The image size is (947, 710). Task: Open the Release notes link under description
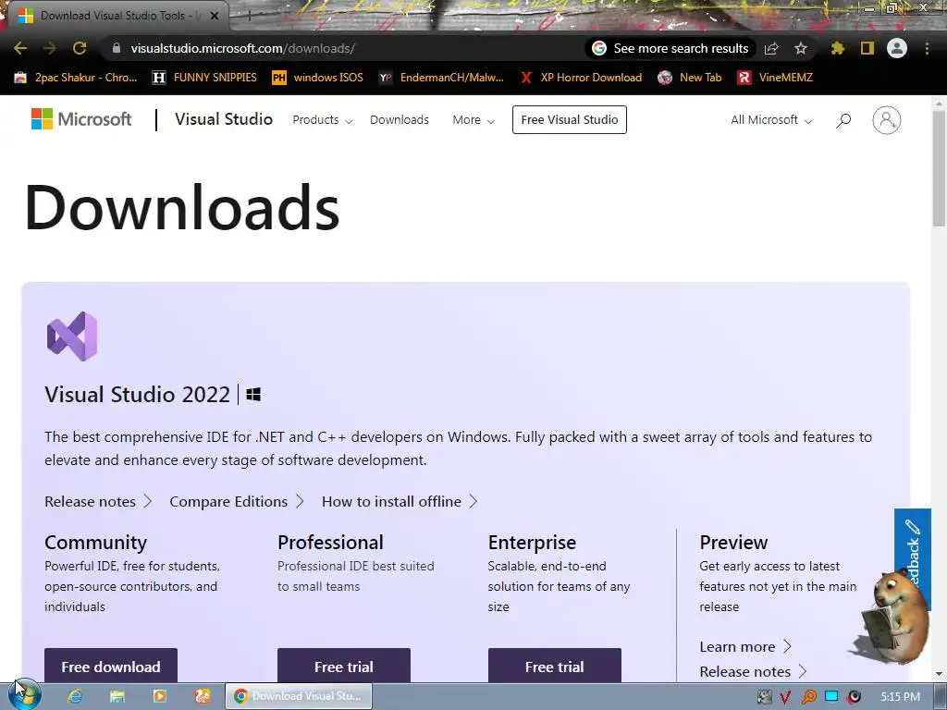coord(98,502)
